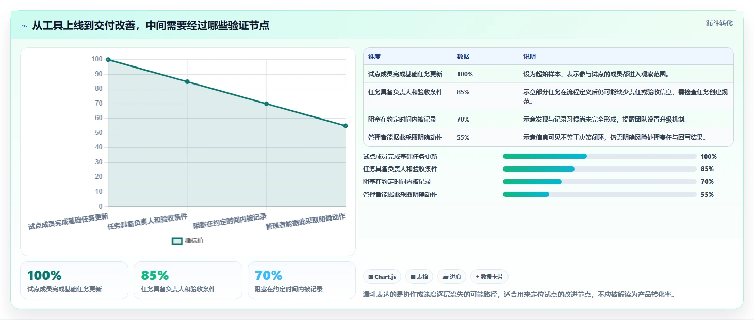Open the 70% data card

(302, 280)
